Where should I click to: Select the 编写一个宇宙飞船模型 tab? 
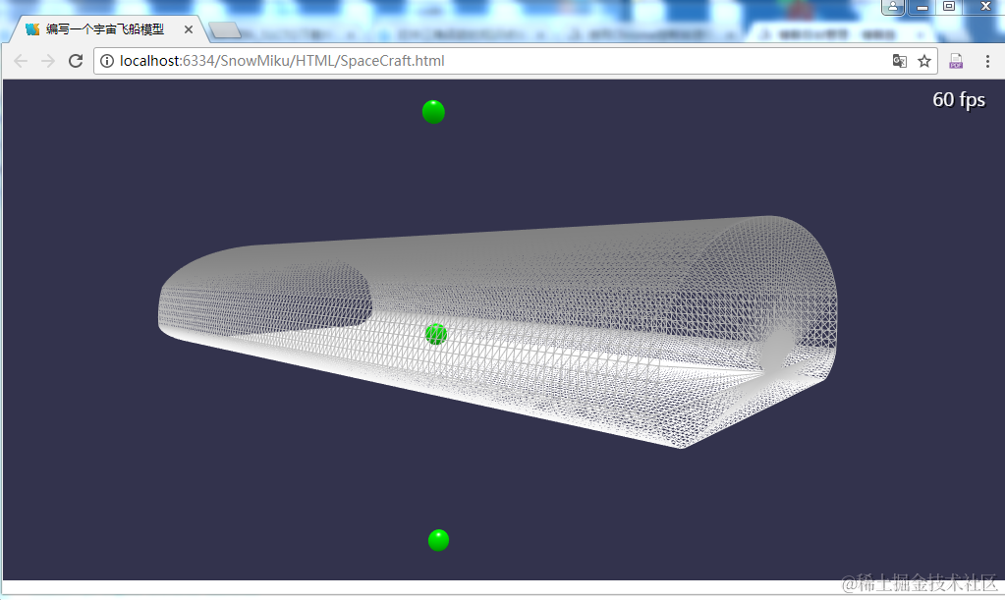(x=109, y=29)
